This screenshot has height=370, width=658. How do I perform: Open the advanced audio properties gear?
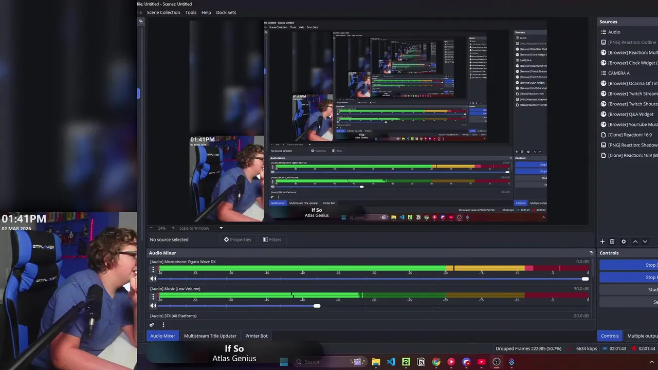click(x=152, y=325)
